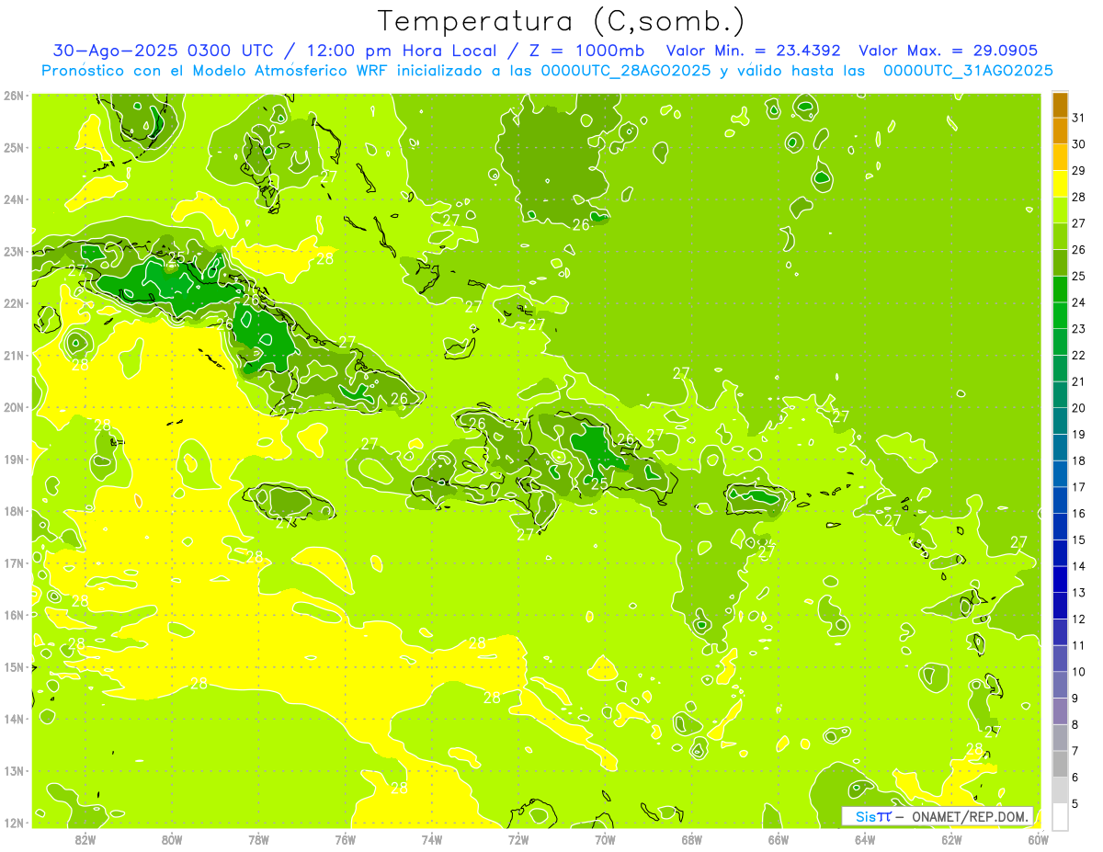Click the color bar value label '14'
This screenshot has width=1103, height=852.
pyautogui.click(x=1079, y=566)
